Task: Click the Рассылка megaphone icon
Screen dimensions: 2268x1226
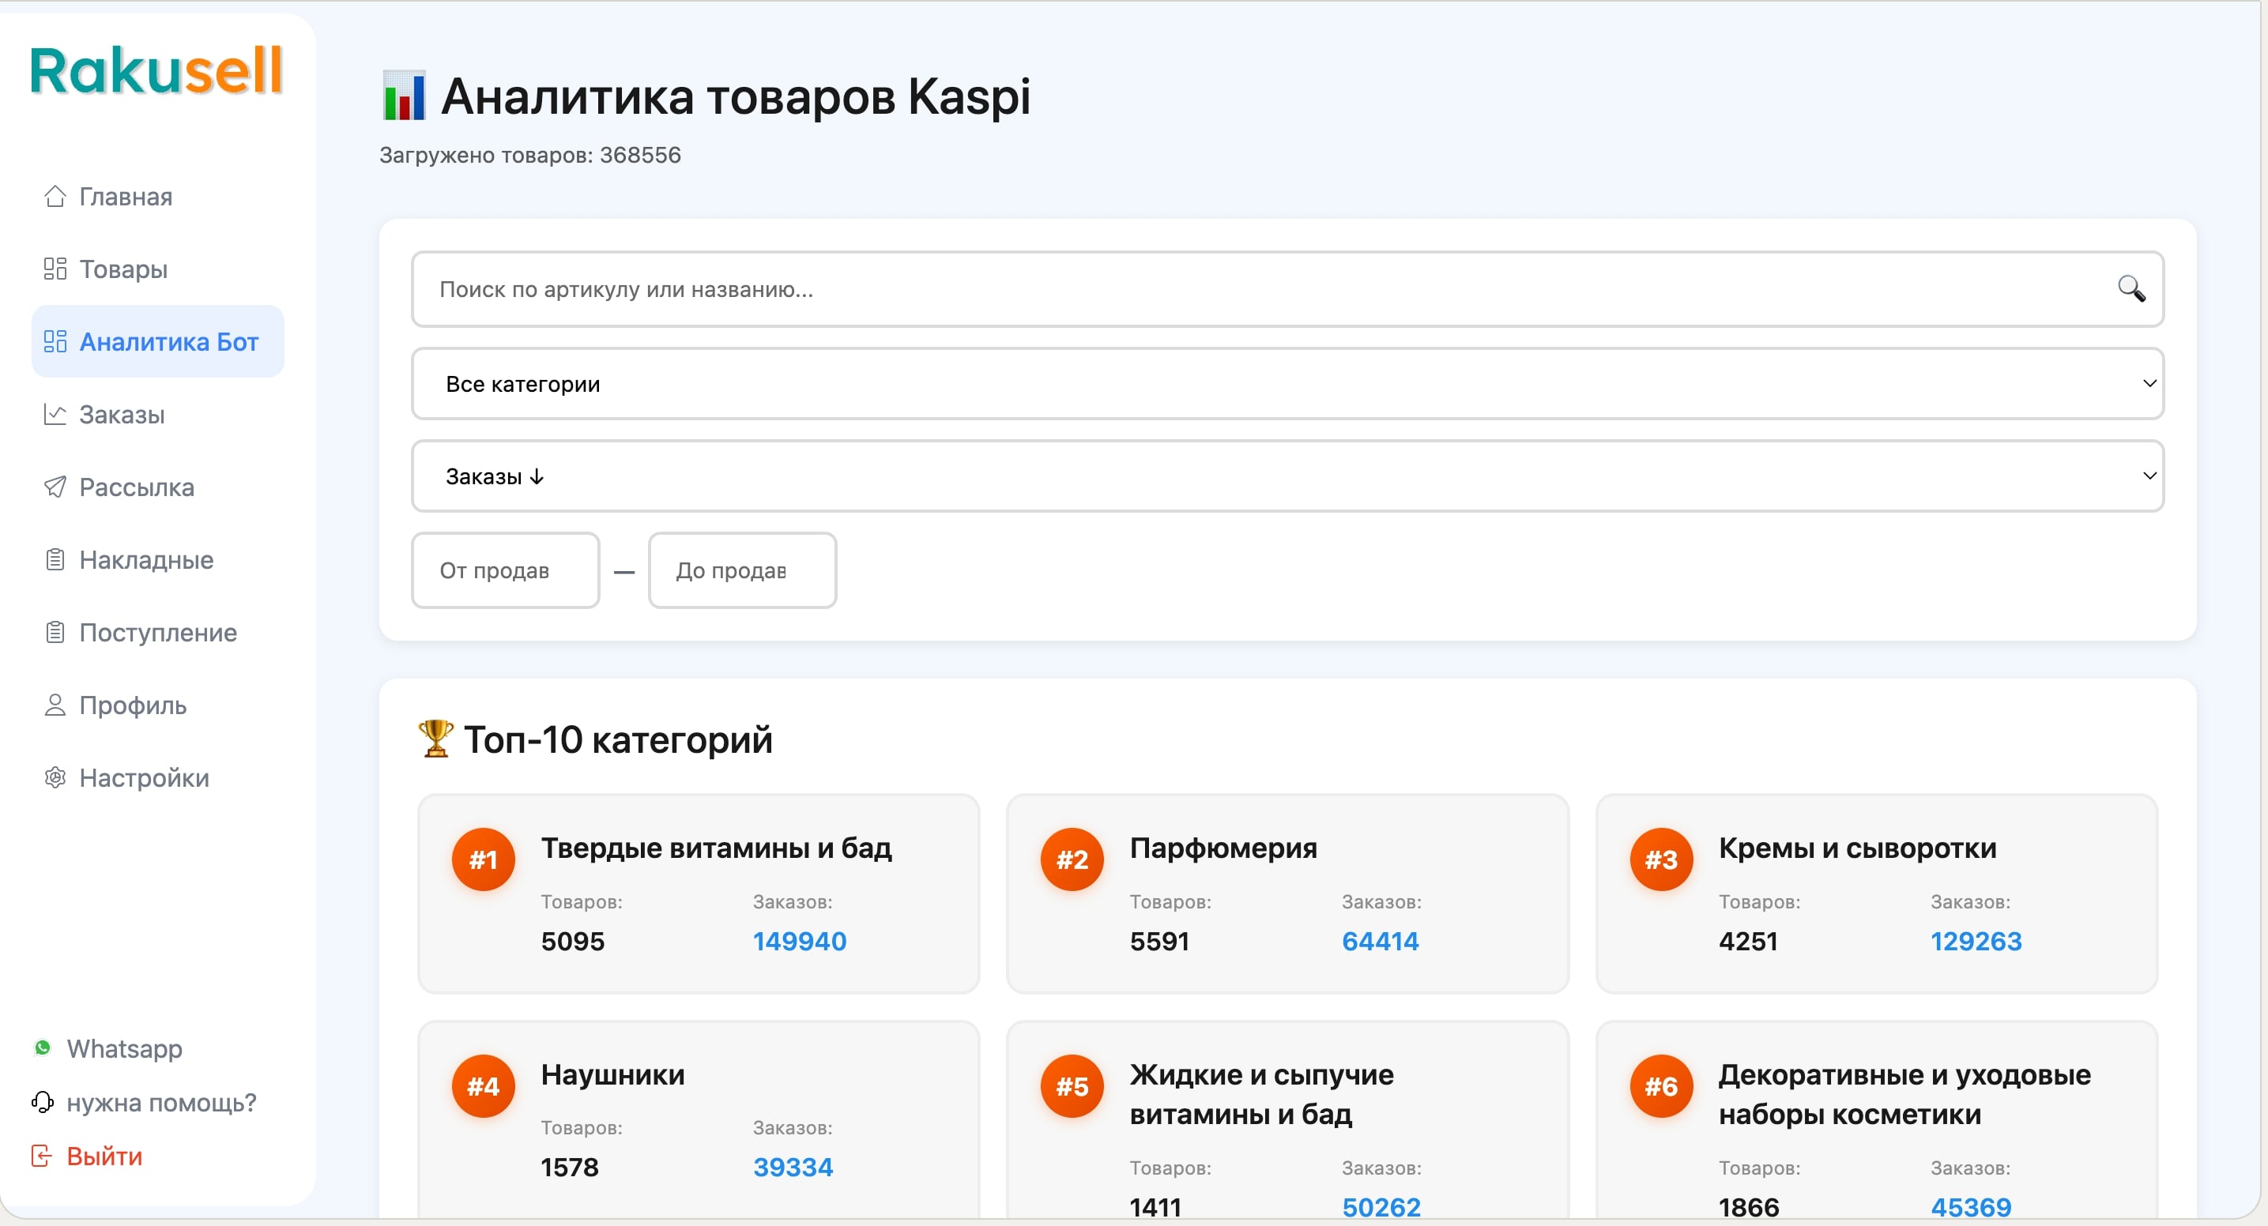Action: click(55, 487)
